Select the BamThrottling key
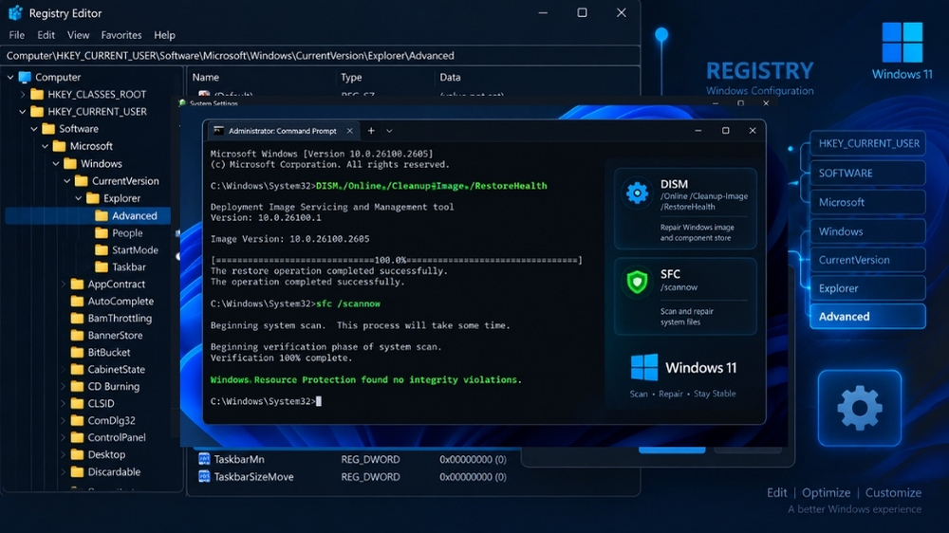This screenshot has height=533, width=949. 120,318
